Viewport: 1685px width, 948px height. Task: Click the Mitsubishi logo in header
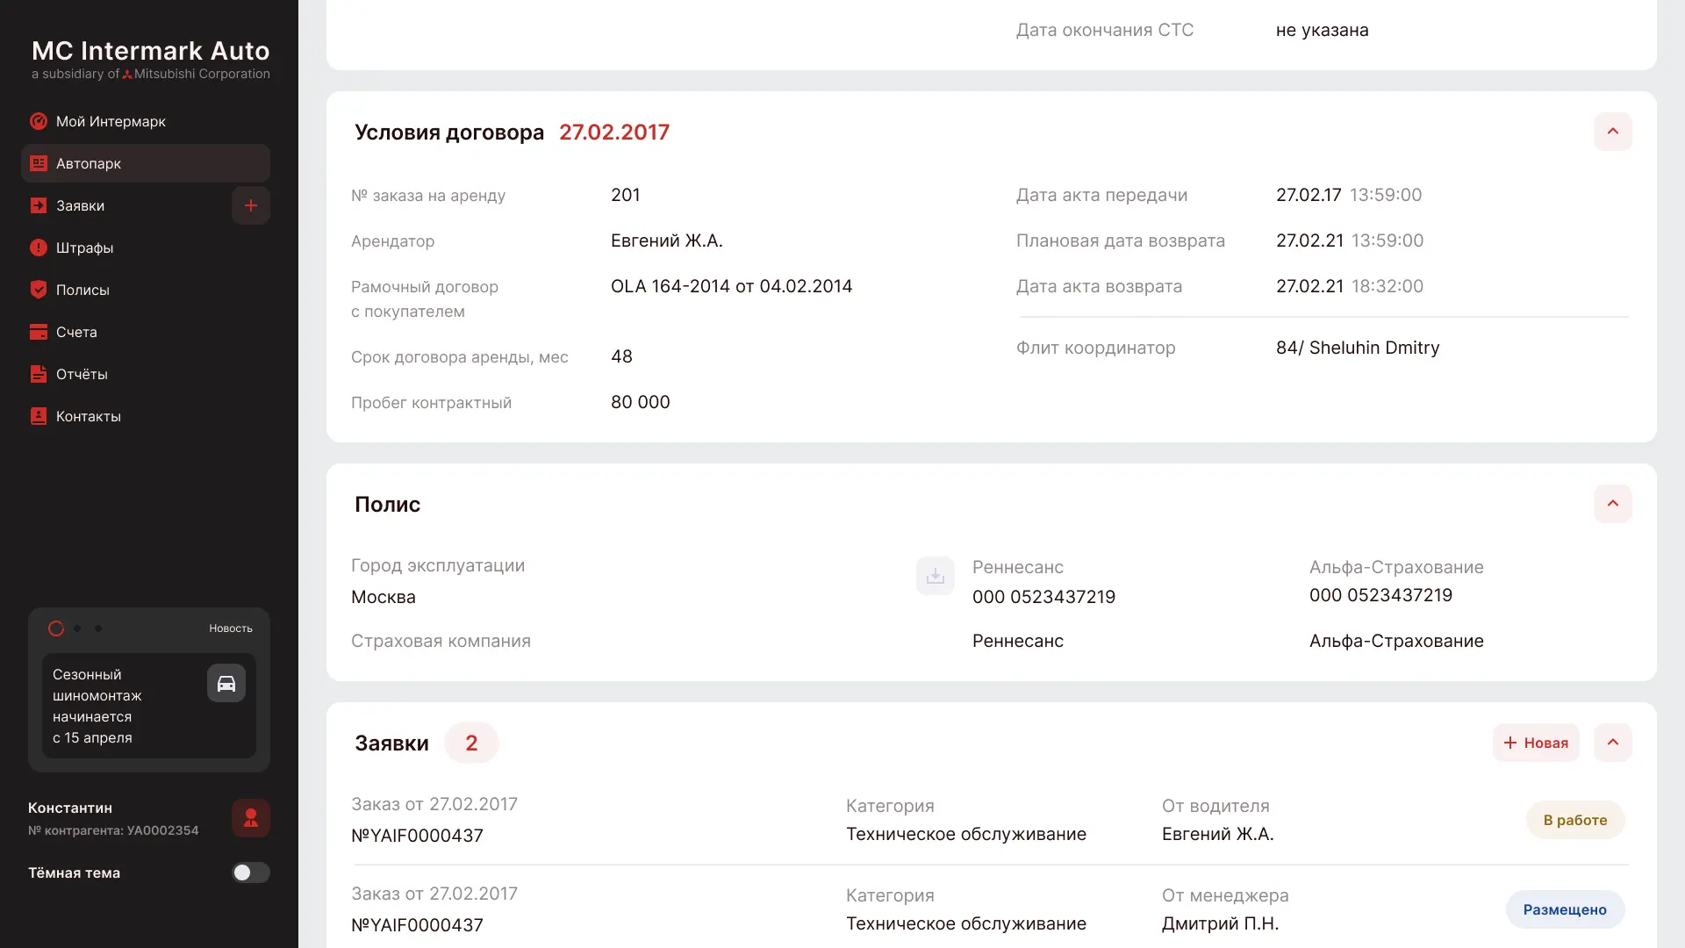[127, 74]
